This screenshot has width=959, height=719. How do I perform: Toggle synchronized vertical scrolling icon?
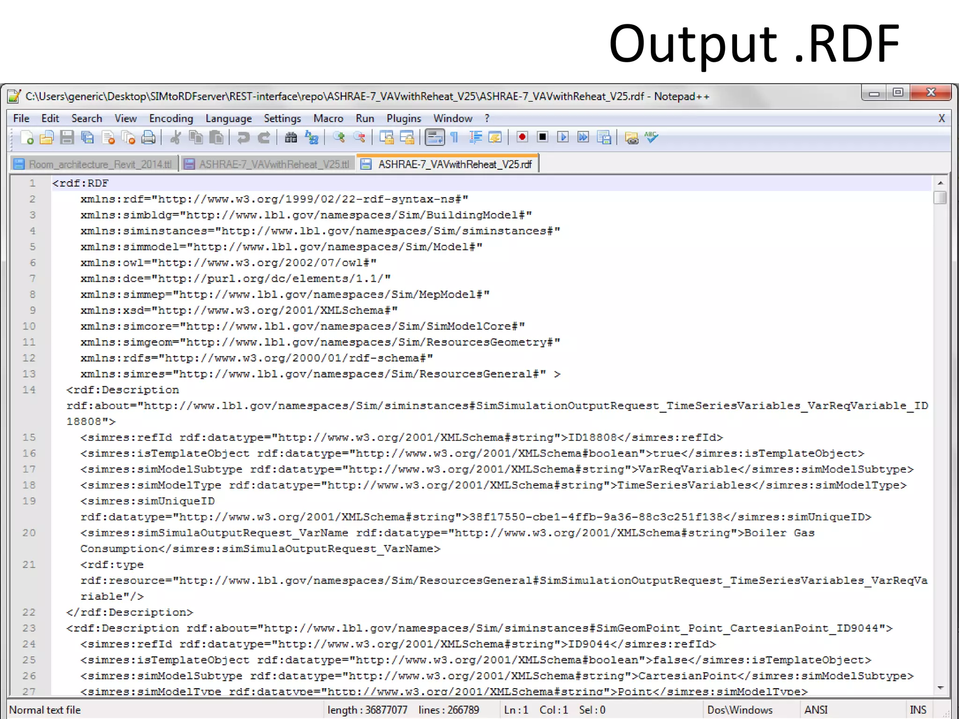coord(386,138)
